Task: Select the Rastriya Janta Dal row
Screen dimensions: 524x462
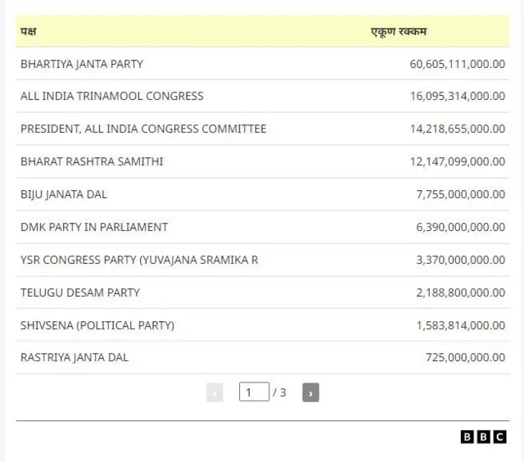Action: coord(75,357)
